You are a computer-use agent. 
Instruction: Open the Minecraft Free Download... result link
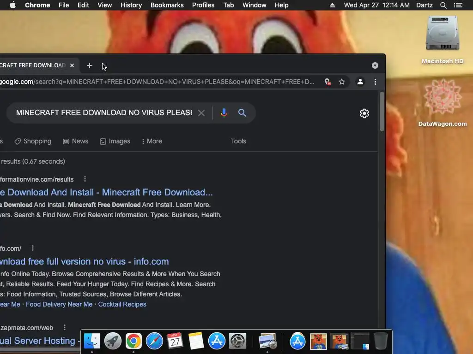[106, 192]
